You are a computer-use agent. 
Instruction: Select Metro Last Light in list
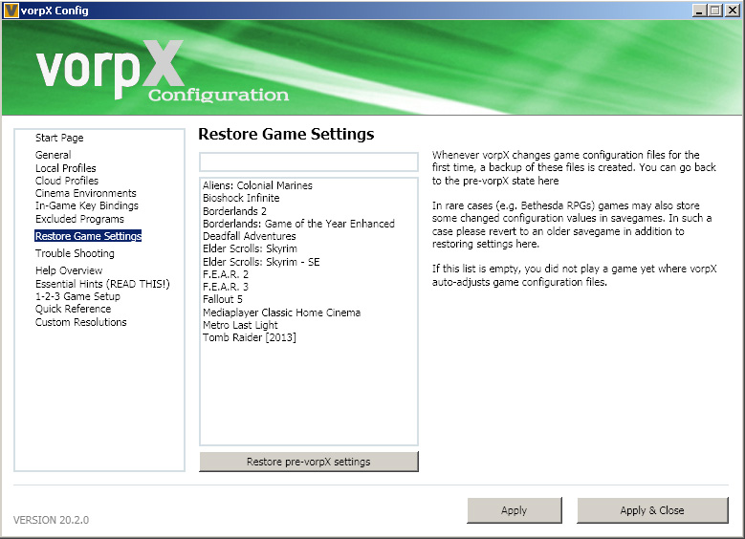click(x=240, y=325)
